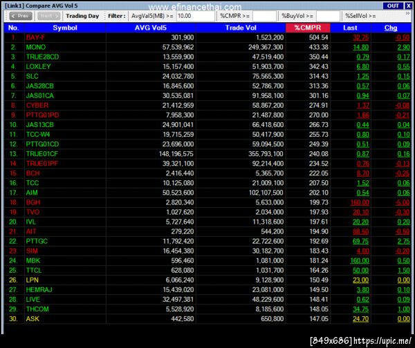Click AIM trade volume 102,107,500
415x348 pixels.
266,193
